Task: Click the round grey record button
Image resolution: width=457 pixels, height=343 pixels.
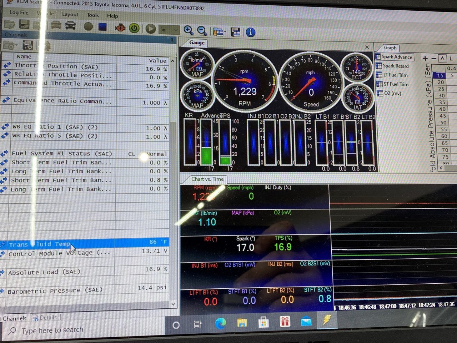Action: pyautogui.click(x=88, y=26)
